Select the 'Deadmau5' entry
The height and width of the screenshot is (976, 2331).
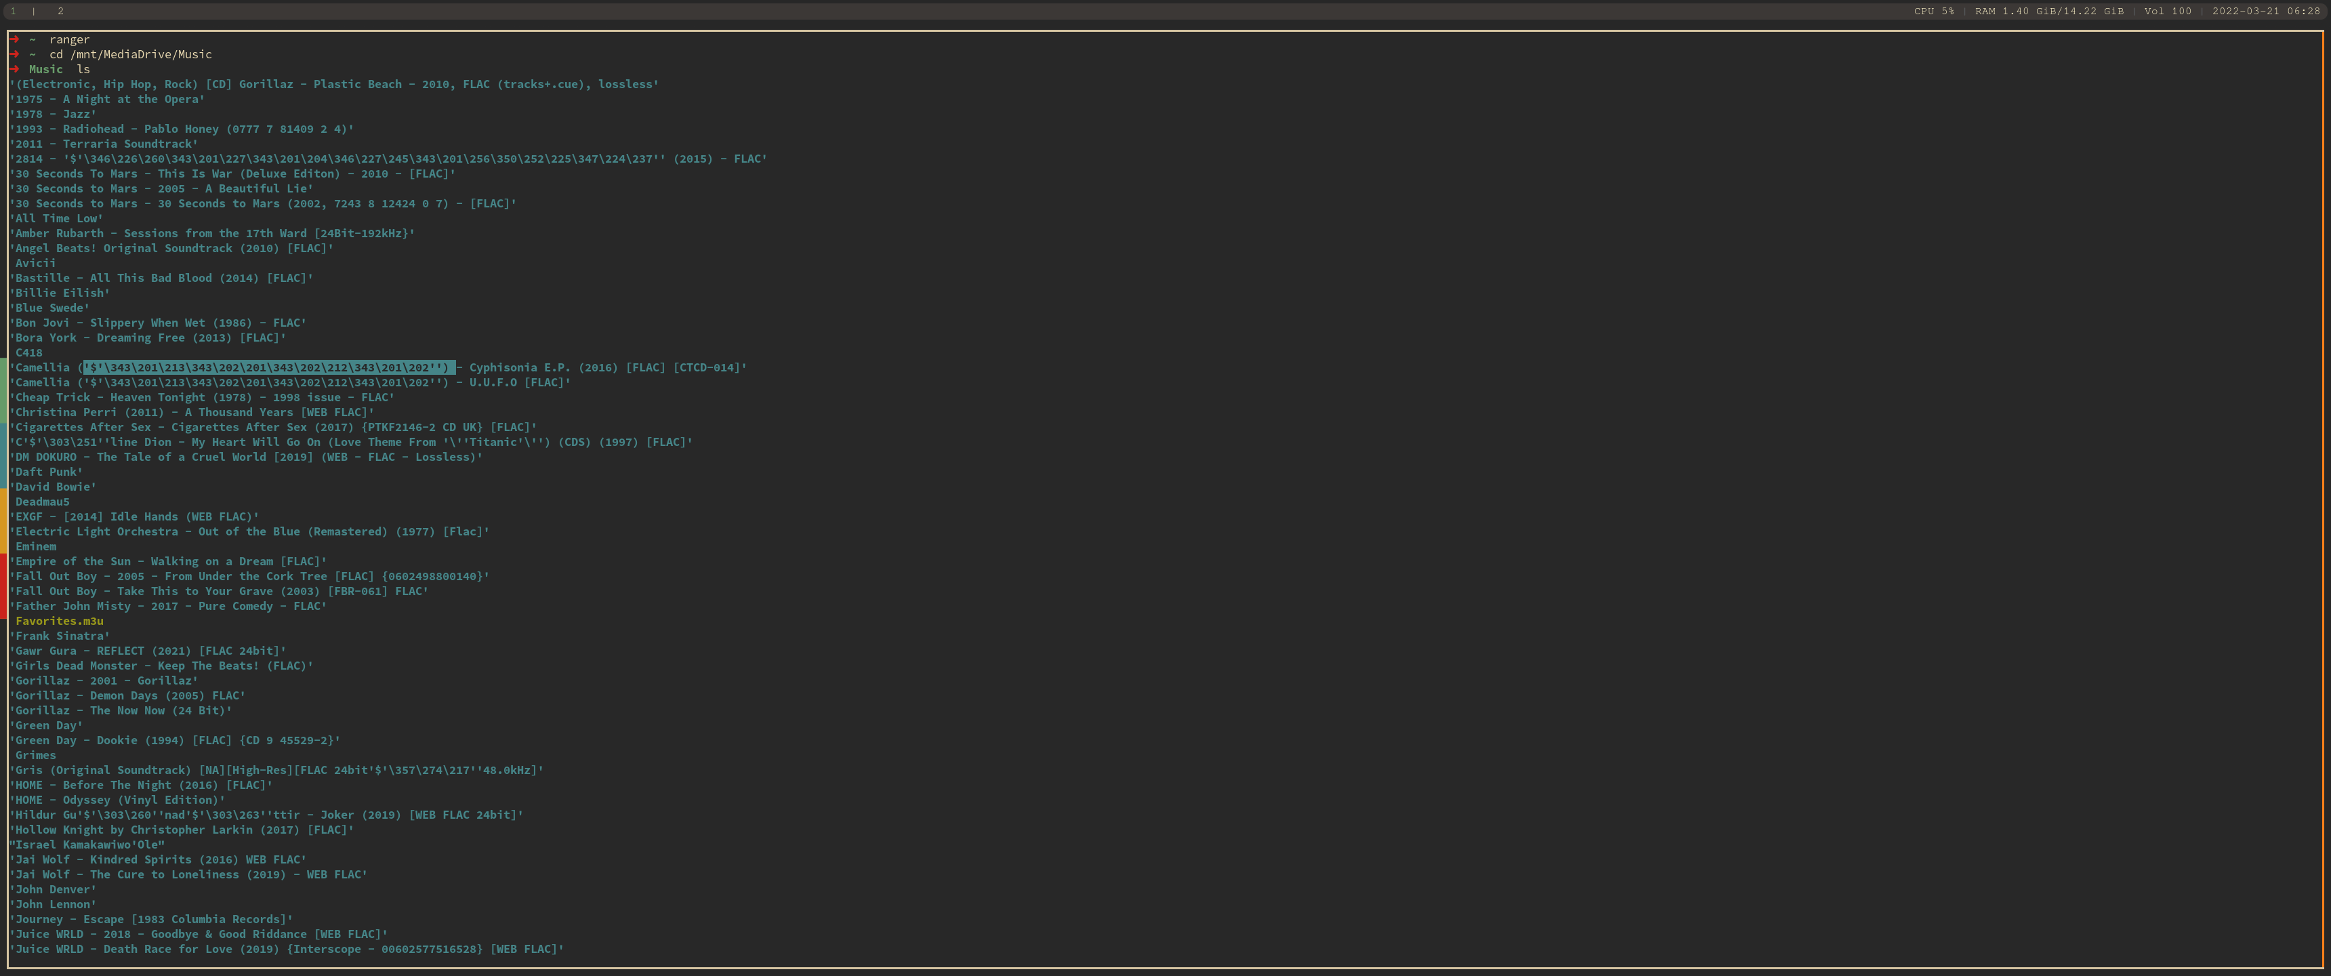coord(43,502)
